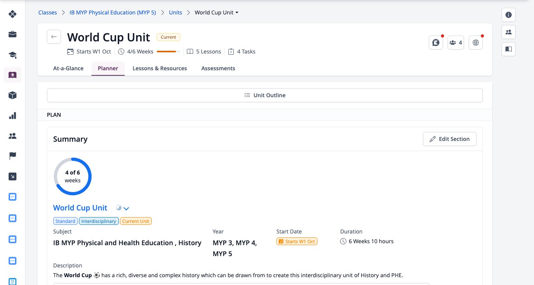Open IB MYP Physical Education breadcrumb link
Viewport: 534px width, 285px height.
113,12
